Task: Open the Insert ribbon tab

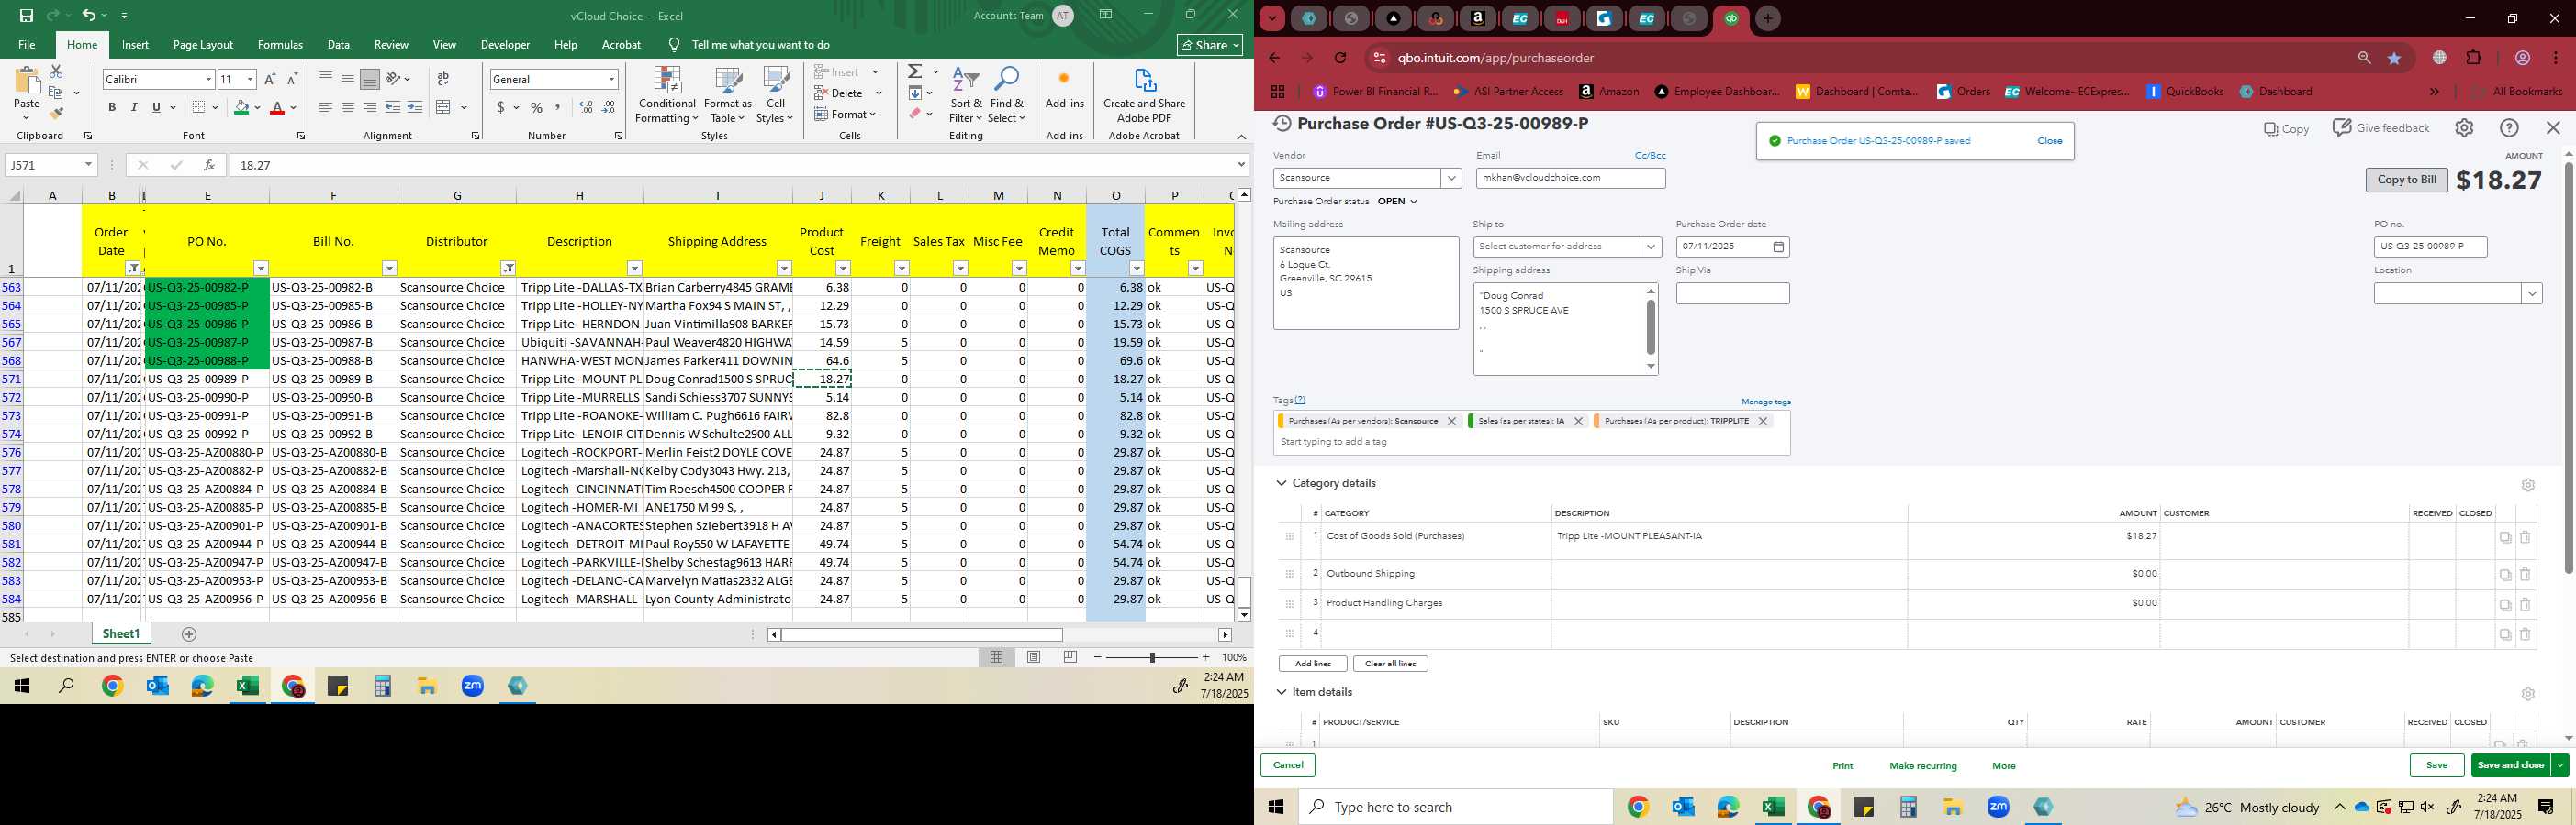Action: [x=135, y=45]
